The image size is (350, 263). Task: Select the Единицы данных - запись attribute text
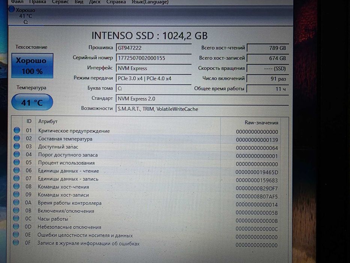(68, 179)
